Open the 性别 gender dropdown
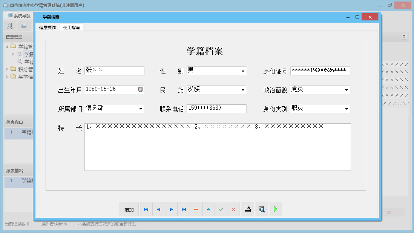Screen dimensions: 414x233 tap(244, 71)
